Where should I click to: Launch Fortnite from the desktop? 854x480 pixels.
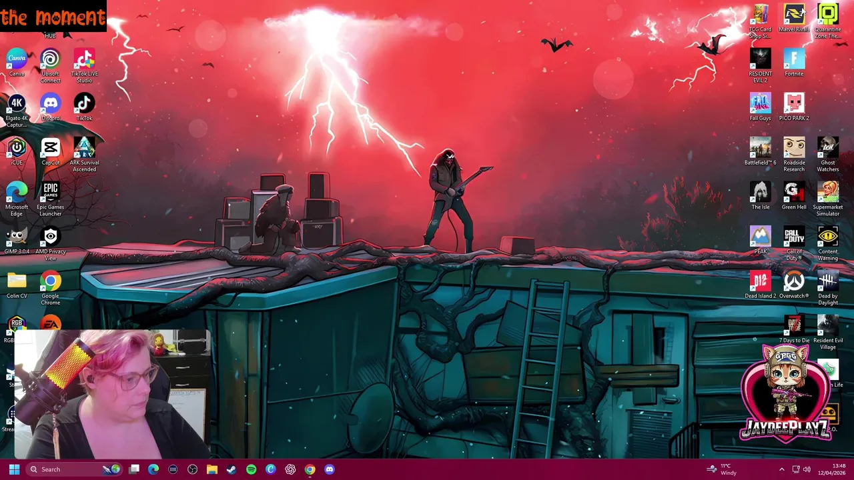(794, 63)
